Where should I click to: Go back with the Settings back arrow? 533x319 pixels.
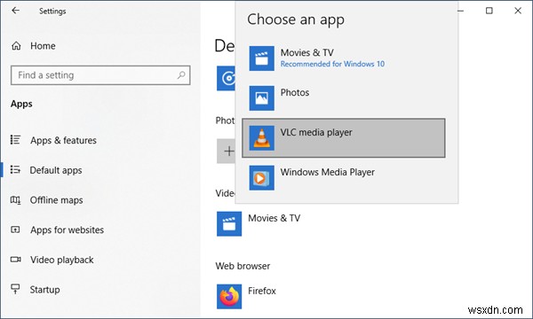point(16,11)
